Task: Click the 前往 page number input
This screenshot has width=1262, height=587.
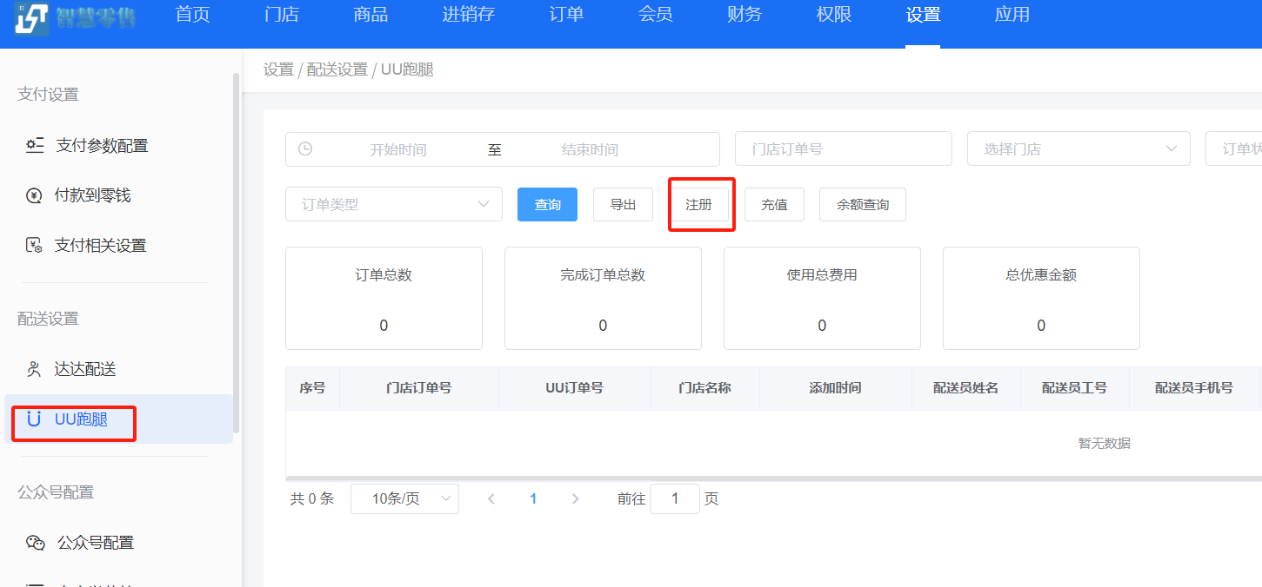Action: coord(675,498)
